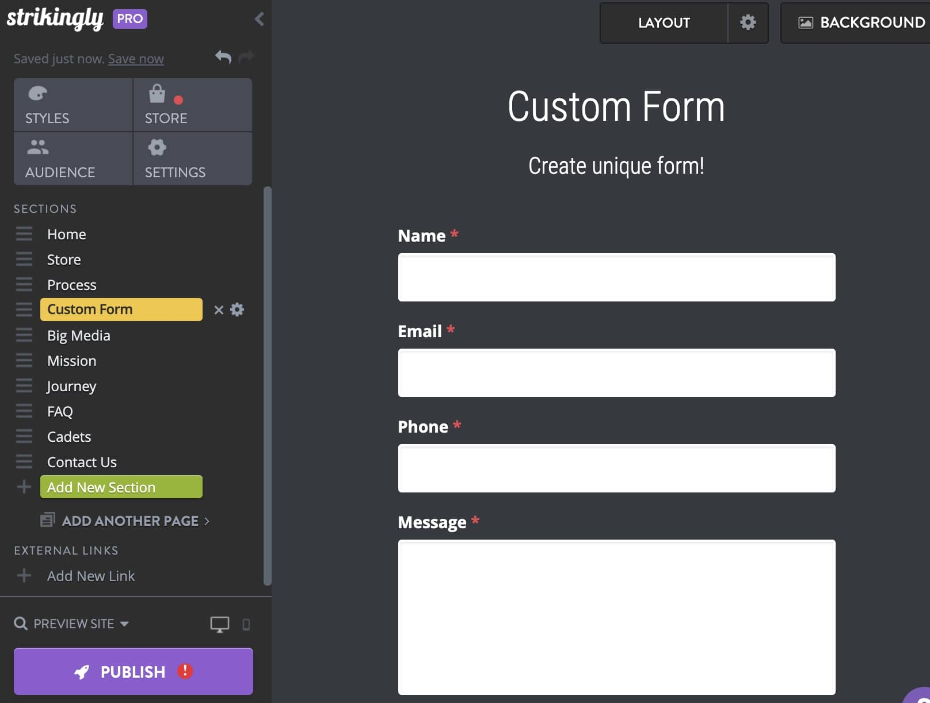Click into the Email input field
This screenshot has height=703, width=930.
(x=616, y=373)
